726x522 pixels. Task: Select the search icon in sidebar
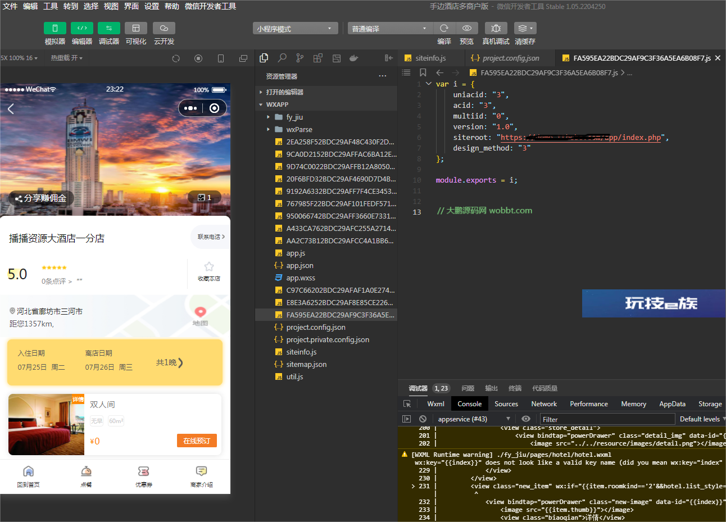click(282, 58)
